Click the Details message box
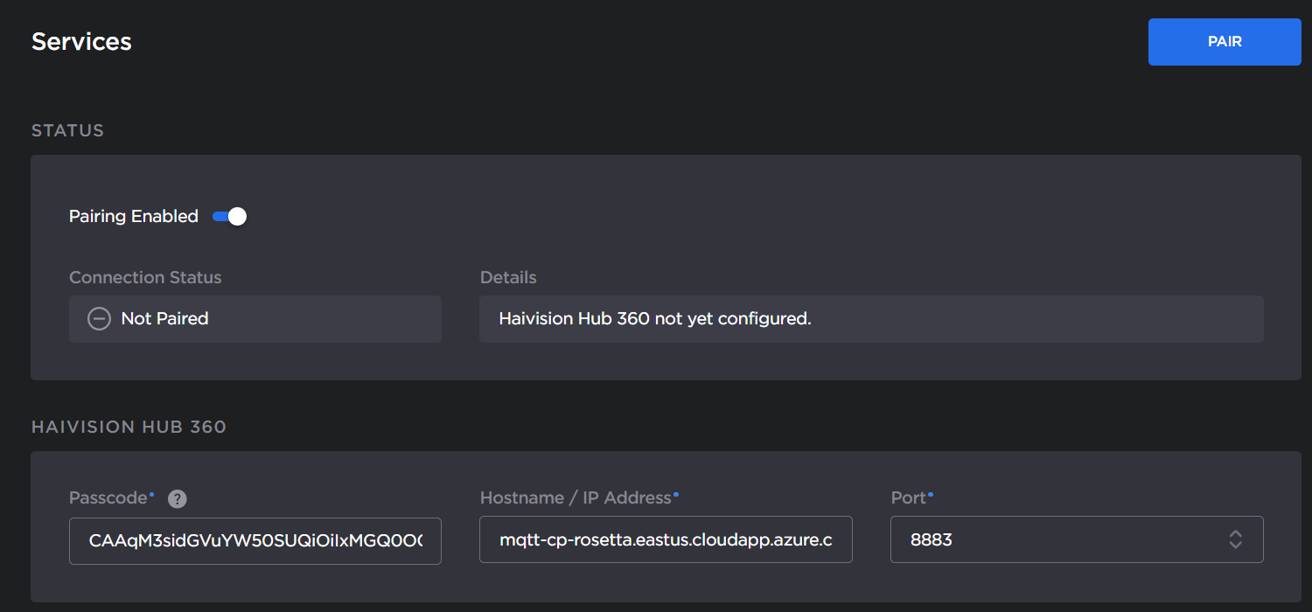This screenshot has width=1312, height=612. click(x=870, y=318)
